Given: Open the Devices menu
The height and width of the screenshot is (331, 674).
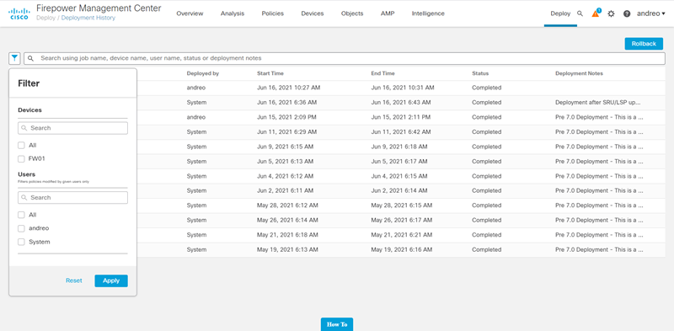Looking at the screenshot, I should 313,13.
